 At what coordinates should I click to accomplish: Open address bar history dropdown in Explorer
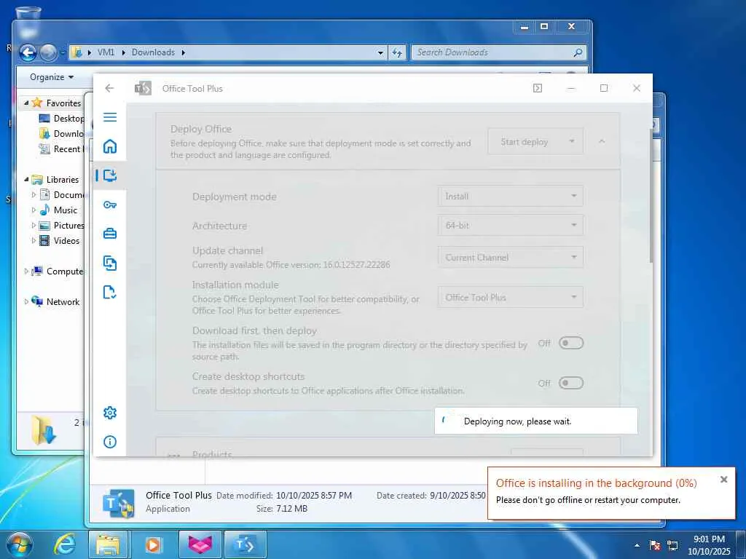click(380, 52)
